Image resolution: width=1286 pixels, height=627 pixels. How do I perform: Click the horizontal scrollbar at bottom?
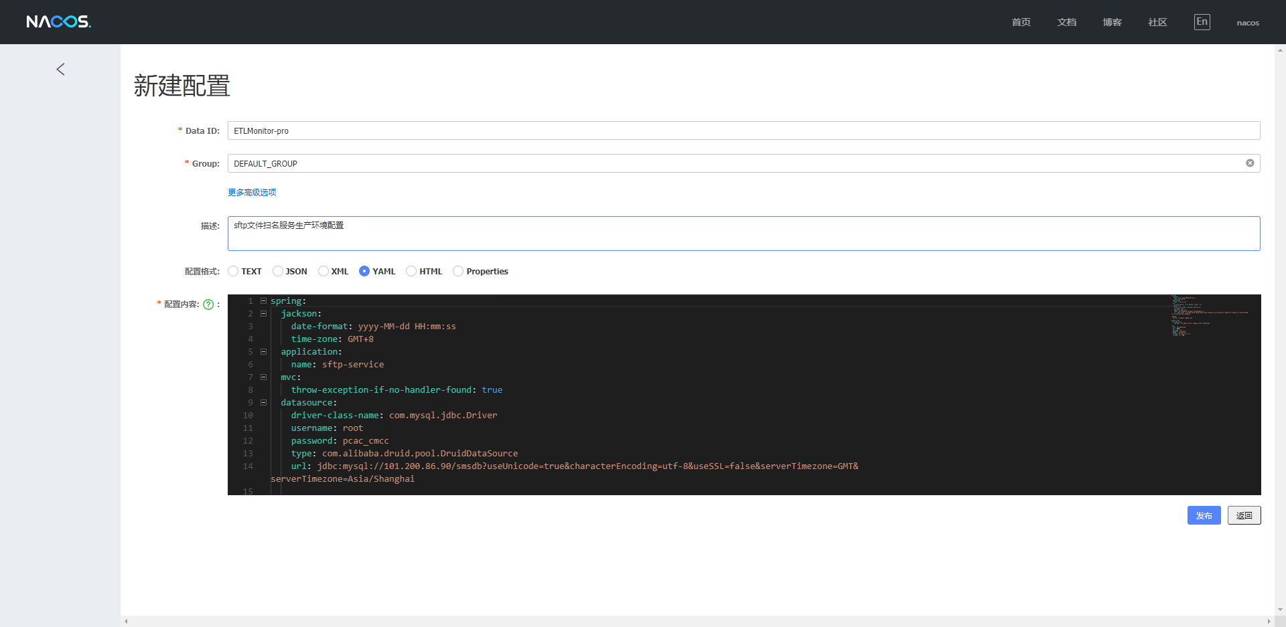tap(697, 621)
